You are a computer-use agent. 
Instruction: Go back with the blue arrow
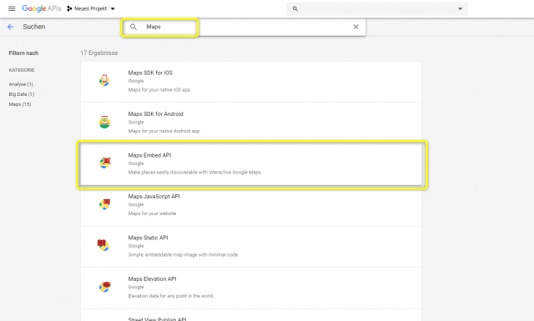tap(11, 27)
